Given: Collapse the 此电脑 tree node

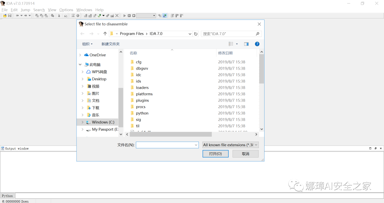Looking at the screenshot, I should point(80,65).
